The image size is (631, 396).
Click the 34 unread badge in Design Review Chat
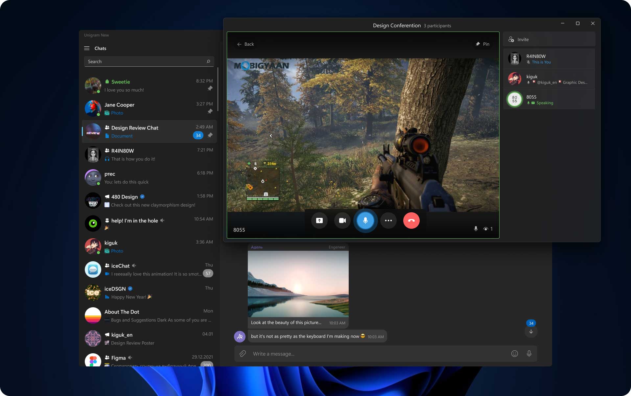click(198, 135)
